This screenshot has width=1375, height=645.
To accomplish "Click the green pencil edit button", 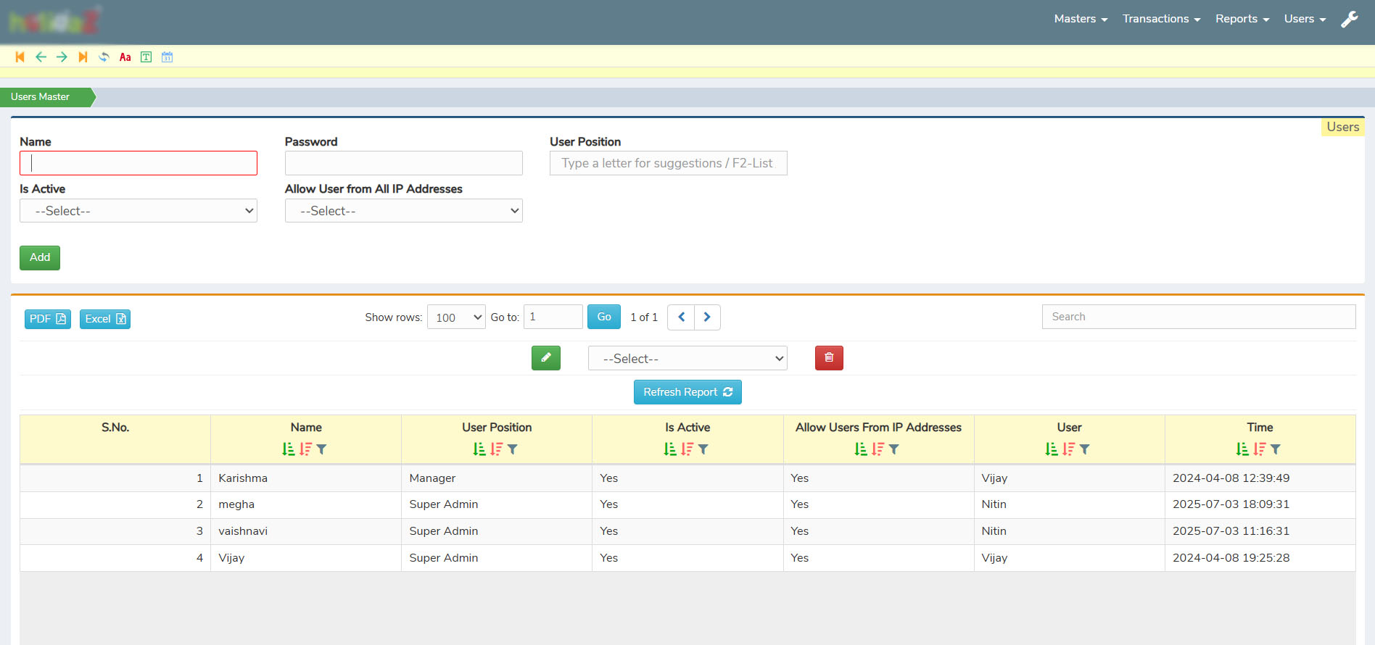I will pyautogui.click(x=545, y=358).
